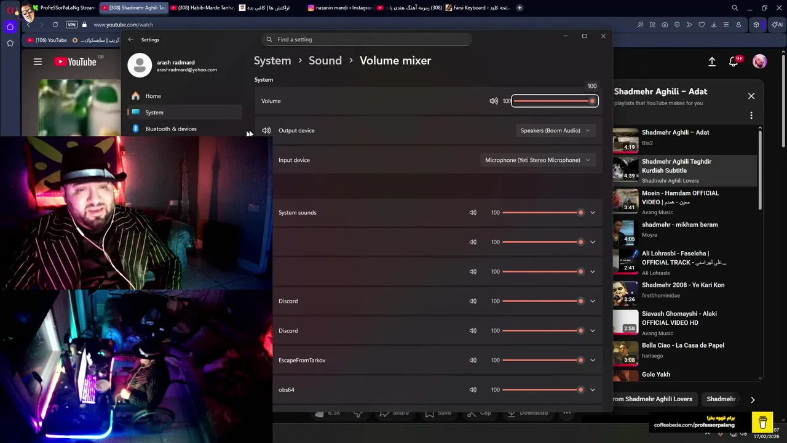
Task: Select System in Settings sidebar
Action: point(185,112)
